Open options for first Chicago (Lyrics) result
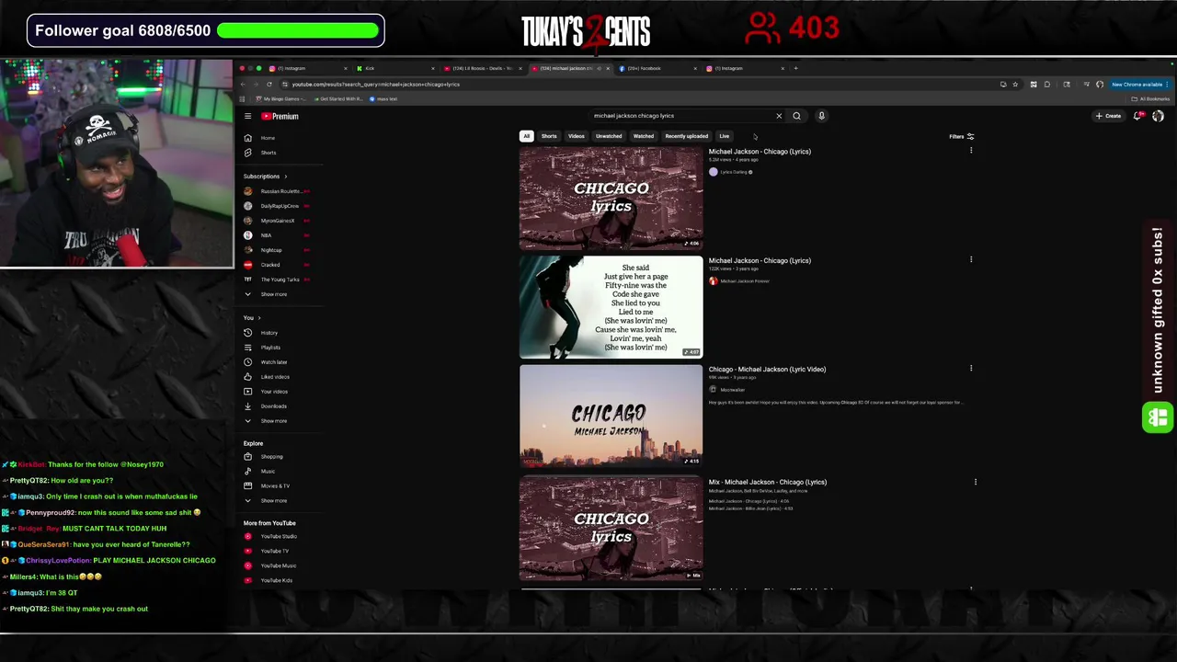This screenshot has height=662, width=1177. pos(971,150)
